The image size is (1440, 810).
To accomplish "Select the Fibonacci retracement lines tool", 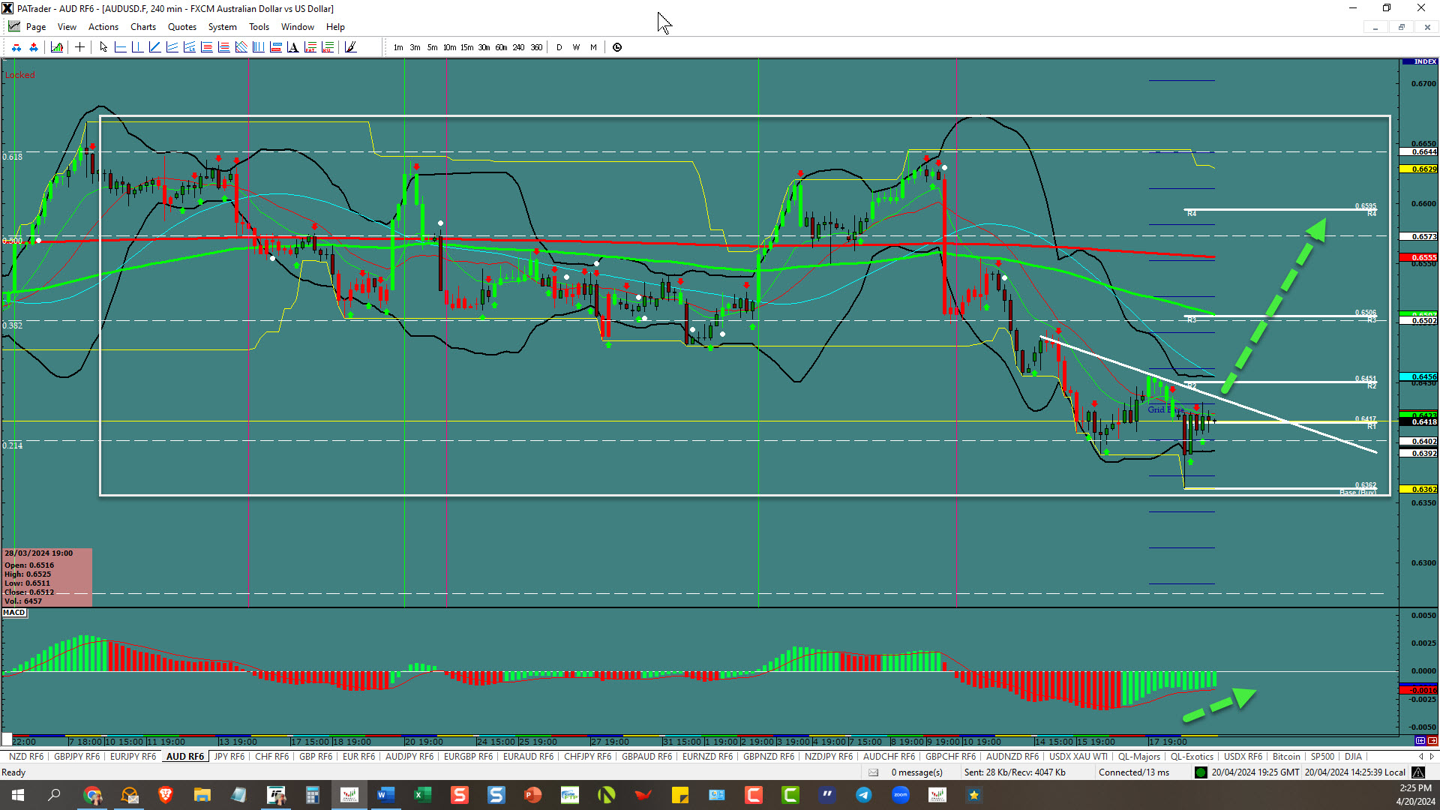I will pos(206,47).
